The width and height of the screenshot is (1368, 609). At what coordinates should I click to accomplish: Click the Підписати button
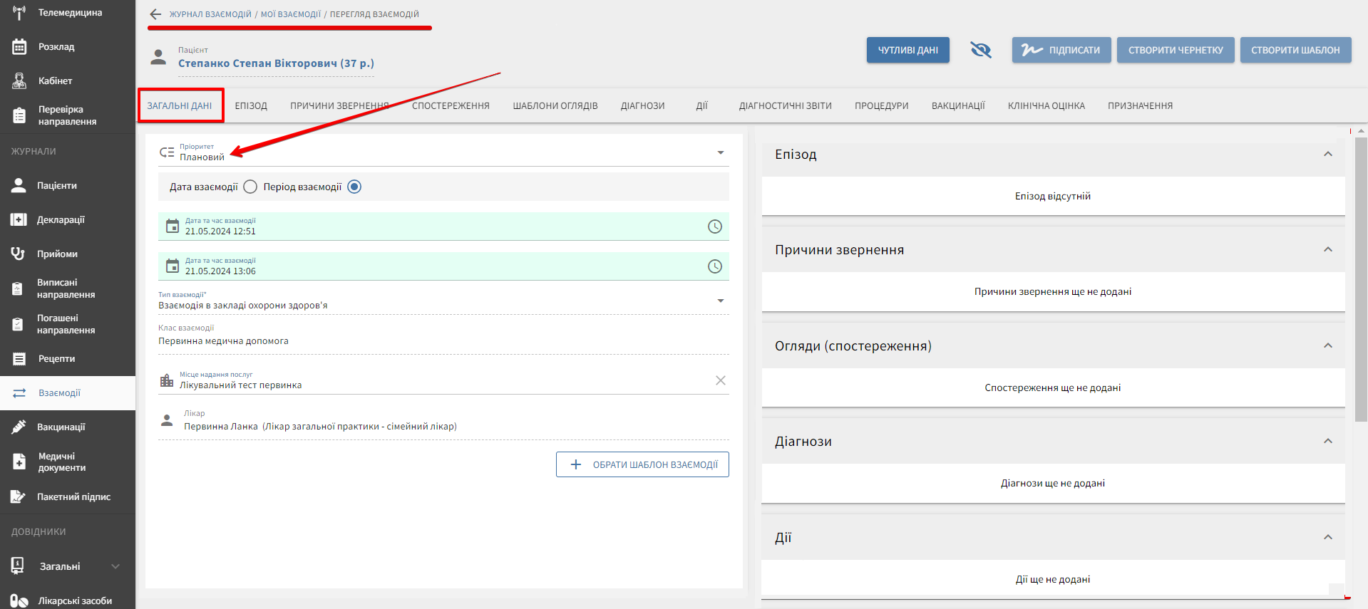coord(1061,50)
